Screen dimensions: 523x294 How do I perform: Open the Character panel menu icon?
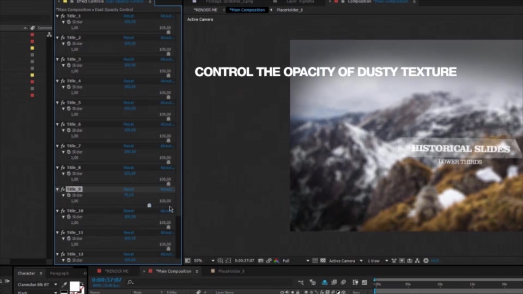click(41, 273)
